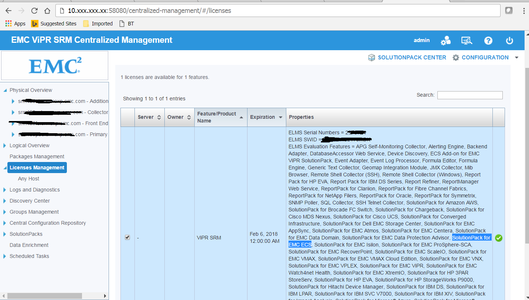The width and height of the screenshot is (529, 300).
Task: Select the Front End server entry
Action: 63,123
